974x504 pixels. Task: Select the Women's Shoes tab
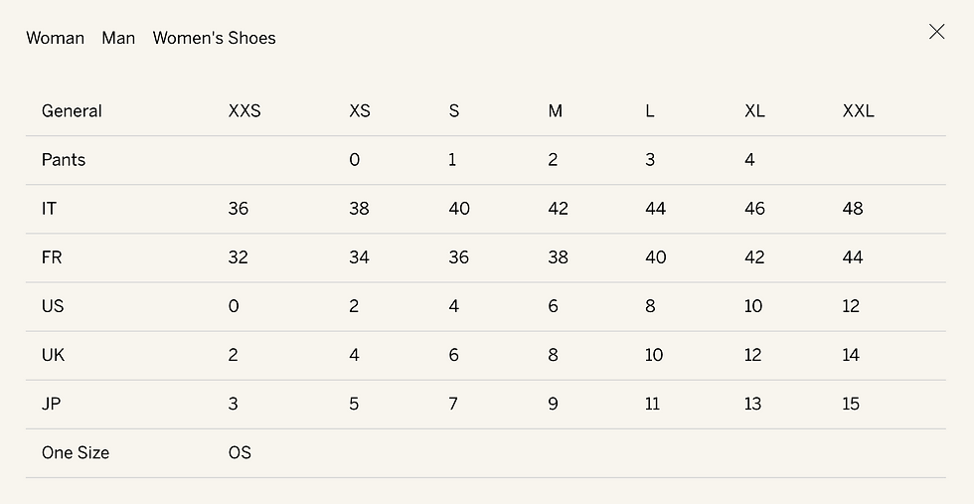pyautogui.click(x=215, y=38)
